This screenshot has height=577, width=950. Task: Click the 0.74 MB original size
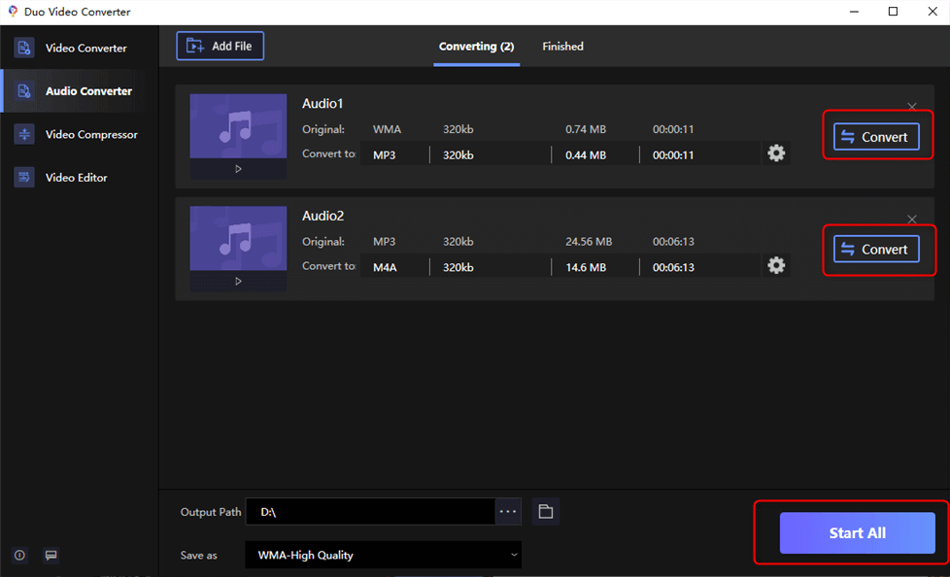point(586,130)
